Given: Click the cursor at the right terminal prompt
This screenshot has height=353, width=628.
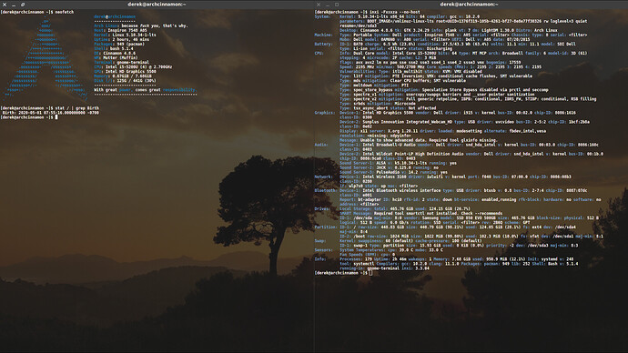Looking at the screenshot, I should (370, 273).
